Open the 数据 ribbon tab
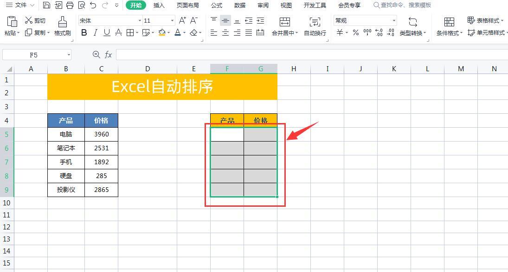508x272 pixels. 239,5
